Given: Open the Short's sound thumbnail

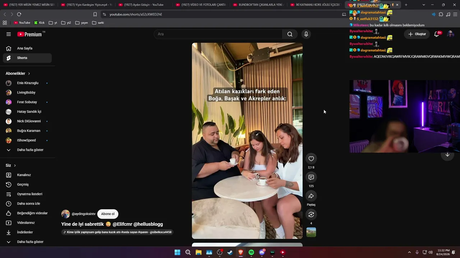Looking at the screenshot, I should pos(311,232).
